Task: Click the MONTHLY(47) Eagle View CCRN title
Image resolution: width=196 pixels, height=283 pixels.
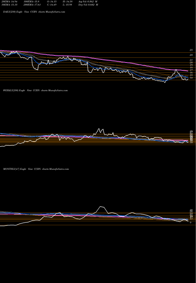Action: pos(36,169)
